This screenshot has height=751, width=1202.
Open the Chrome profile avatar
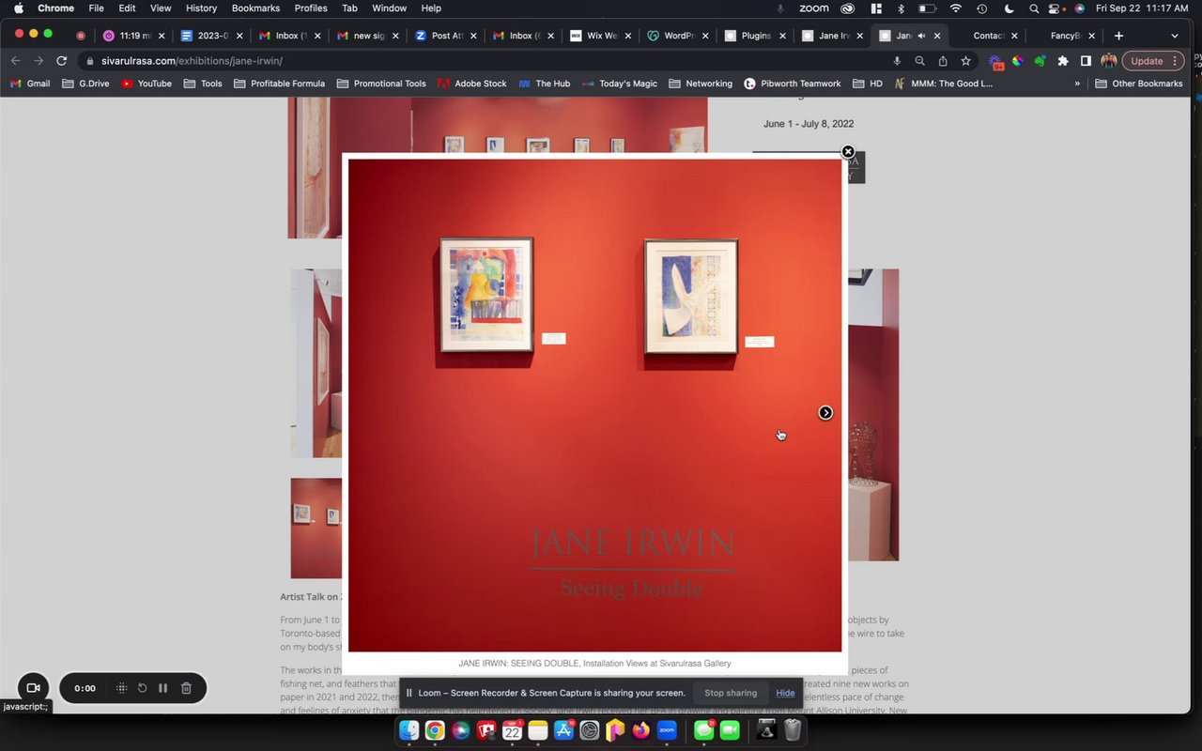pyautogui.click(x=1109, y=61)
